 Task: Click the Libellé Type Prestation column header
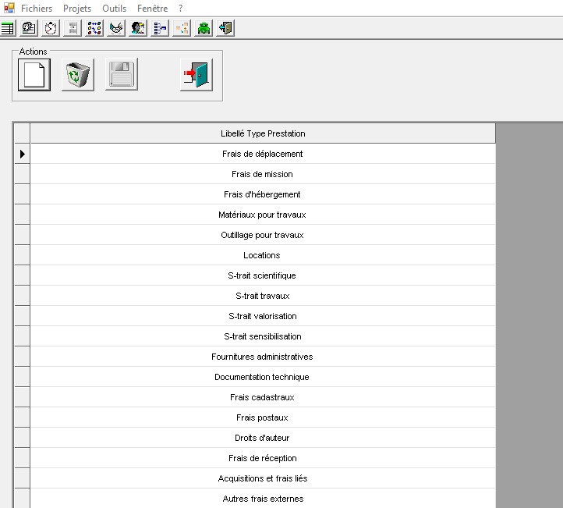tap(263, 133)
